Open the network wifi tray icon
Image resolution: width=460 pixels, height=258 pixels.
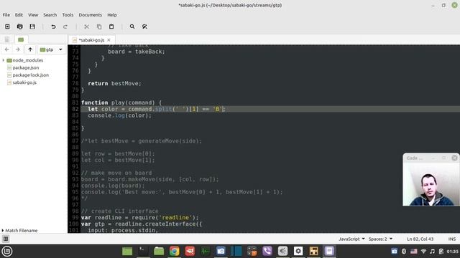(x=423, y=252)
